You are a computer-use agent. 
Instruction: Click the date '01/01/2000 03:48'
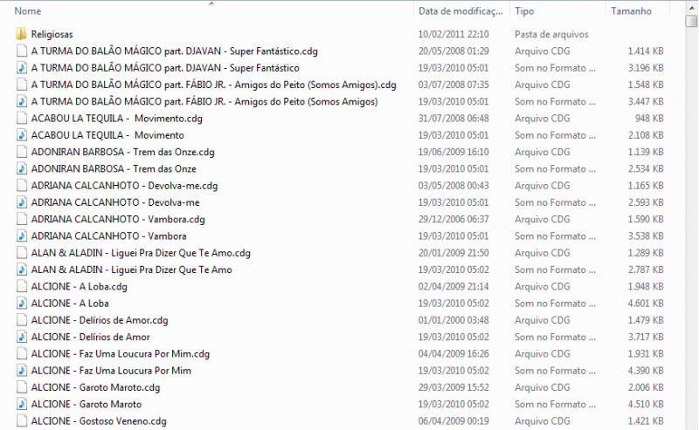click(x=453, y=320)
